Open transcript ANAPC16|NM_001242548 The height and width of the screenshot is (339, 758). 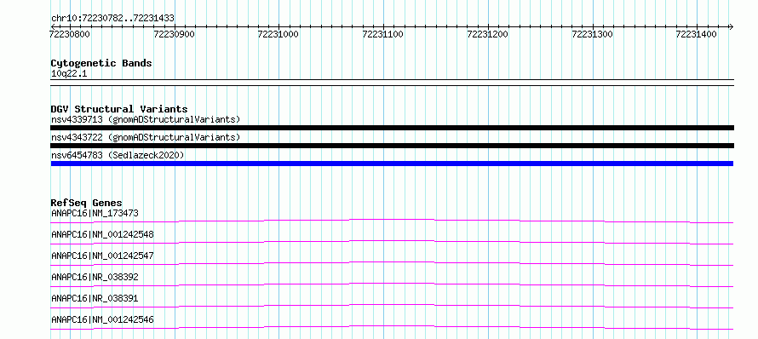point(102,234)
